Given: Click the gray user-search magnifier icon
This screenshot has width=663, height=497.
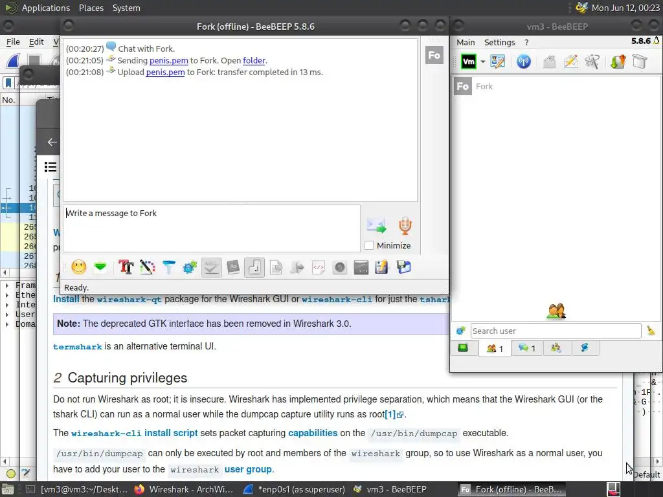Looking at the screenshot, I should [x=592, y=61].
